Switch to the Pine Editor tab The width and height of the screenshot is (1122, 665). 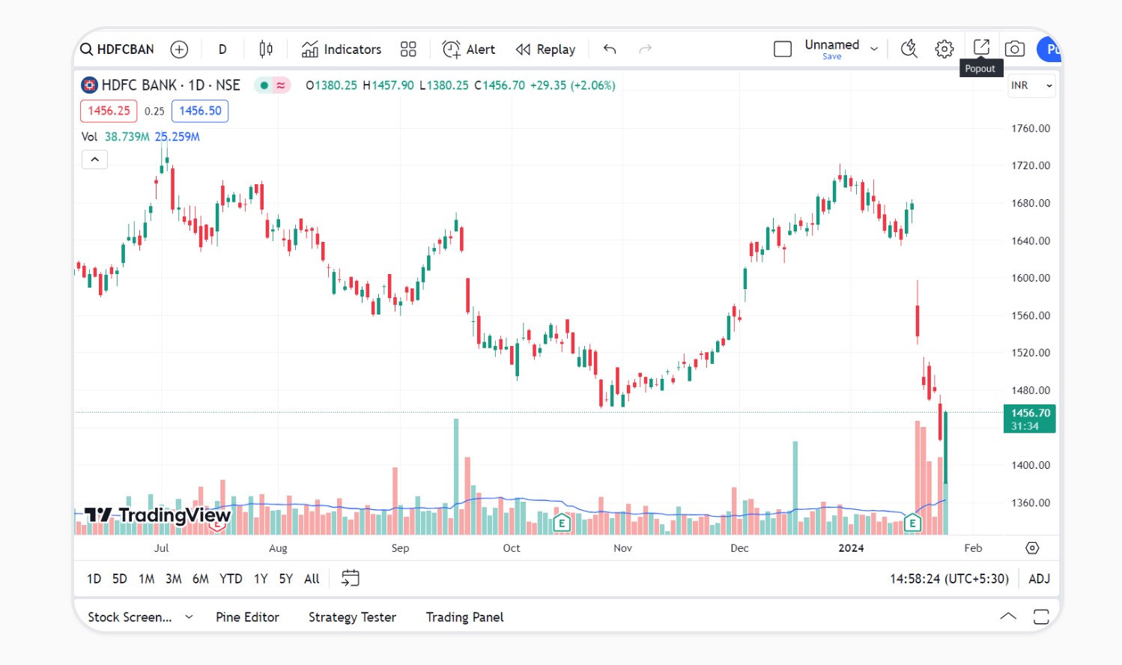247,617
